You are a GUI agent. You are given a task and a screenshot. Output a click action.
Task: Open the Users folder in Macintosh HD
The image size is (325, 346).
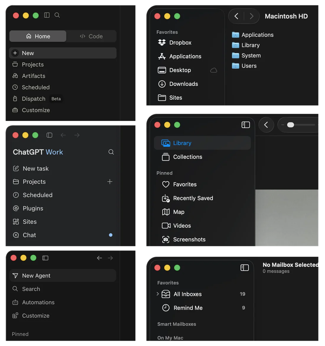(244, 66)
